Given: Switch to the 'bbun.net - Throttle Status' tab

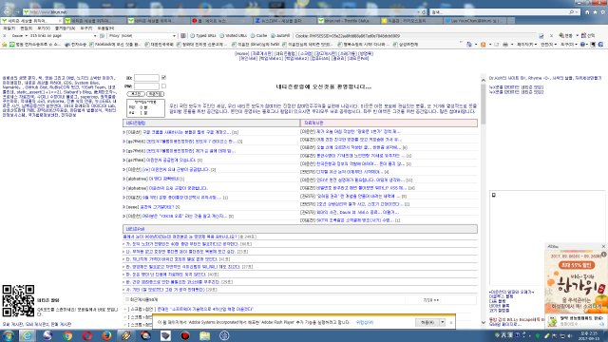Looking at the screenshot, I should tap(348, 21).
